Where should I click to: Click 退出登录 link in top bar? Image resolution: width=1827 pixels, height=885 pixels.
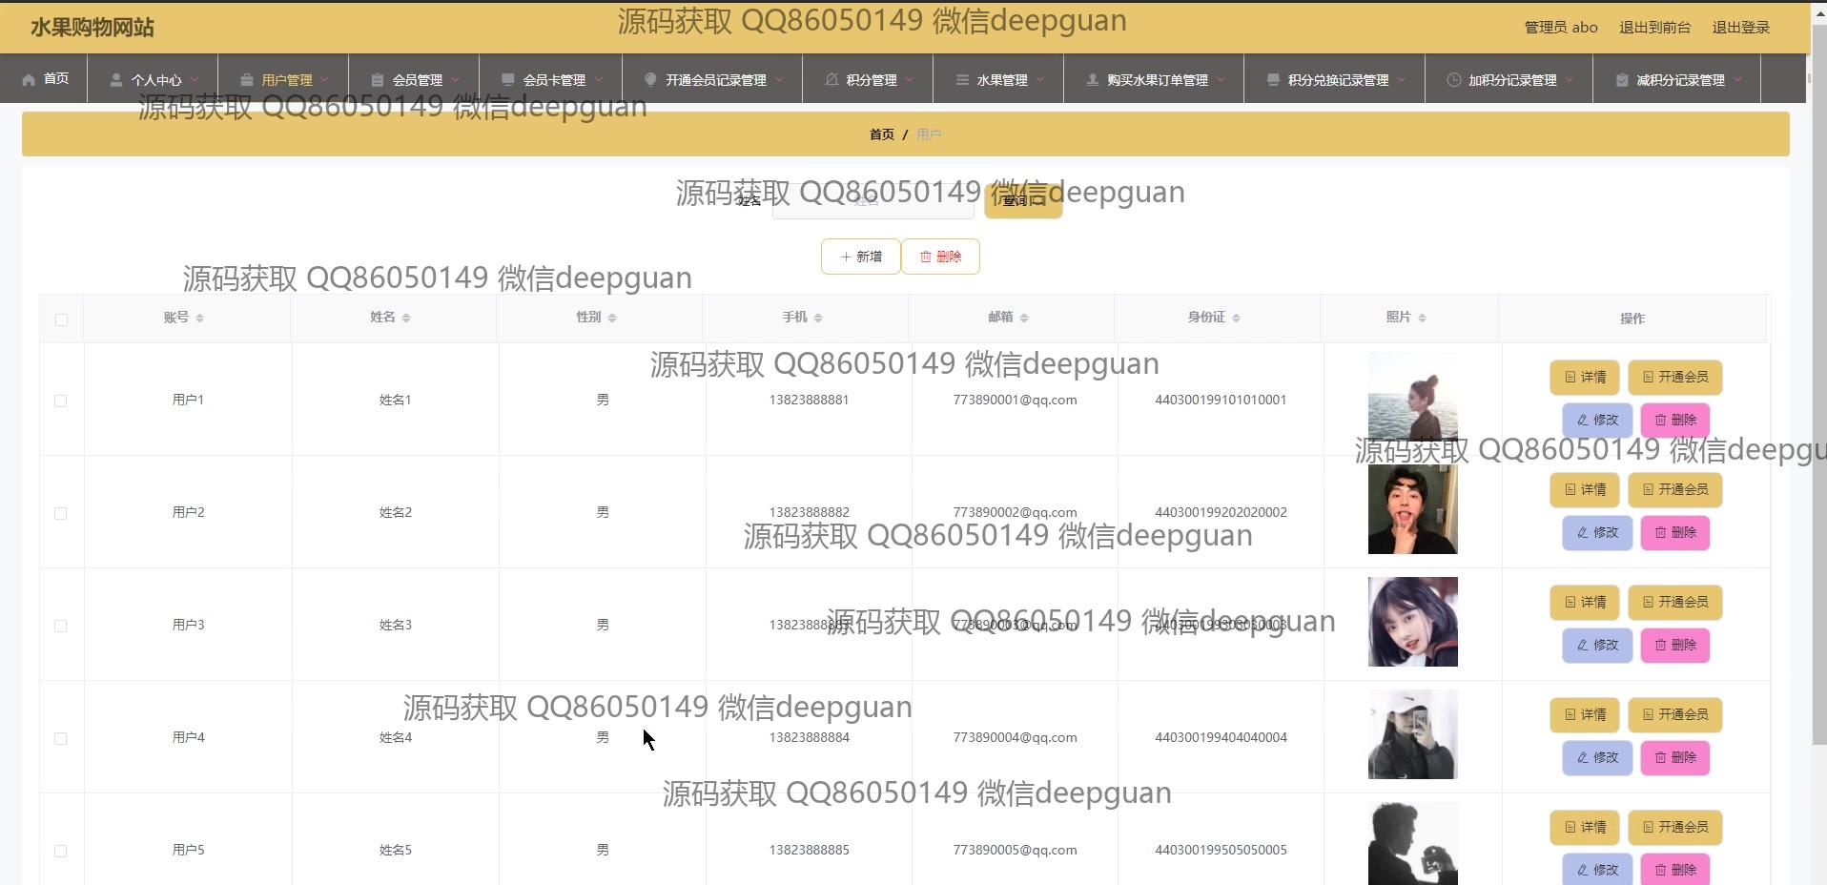click(1740, 28)
